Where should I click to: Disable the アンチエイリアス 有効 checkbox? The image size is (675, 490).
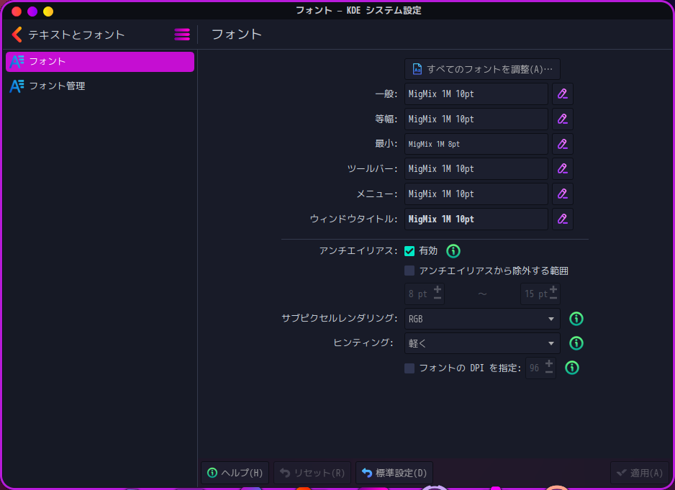pos(409,250)
